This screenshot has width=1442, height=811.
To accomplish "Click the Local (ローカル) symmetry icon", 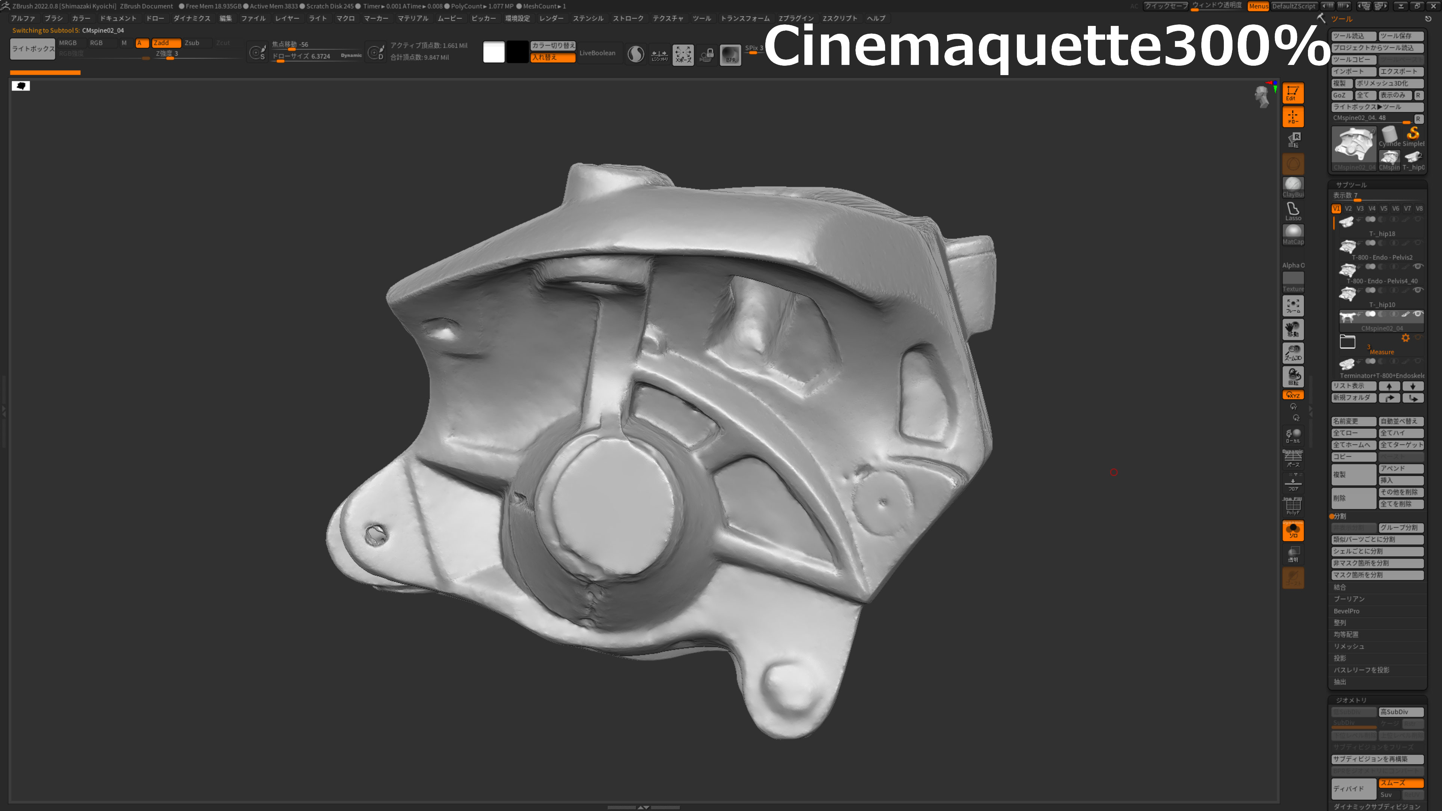I will (x=1293, y=436).
